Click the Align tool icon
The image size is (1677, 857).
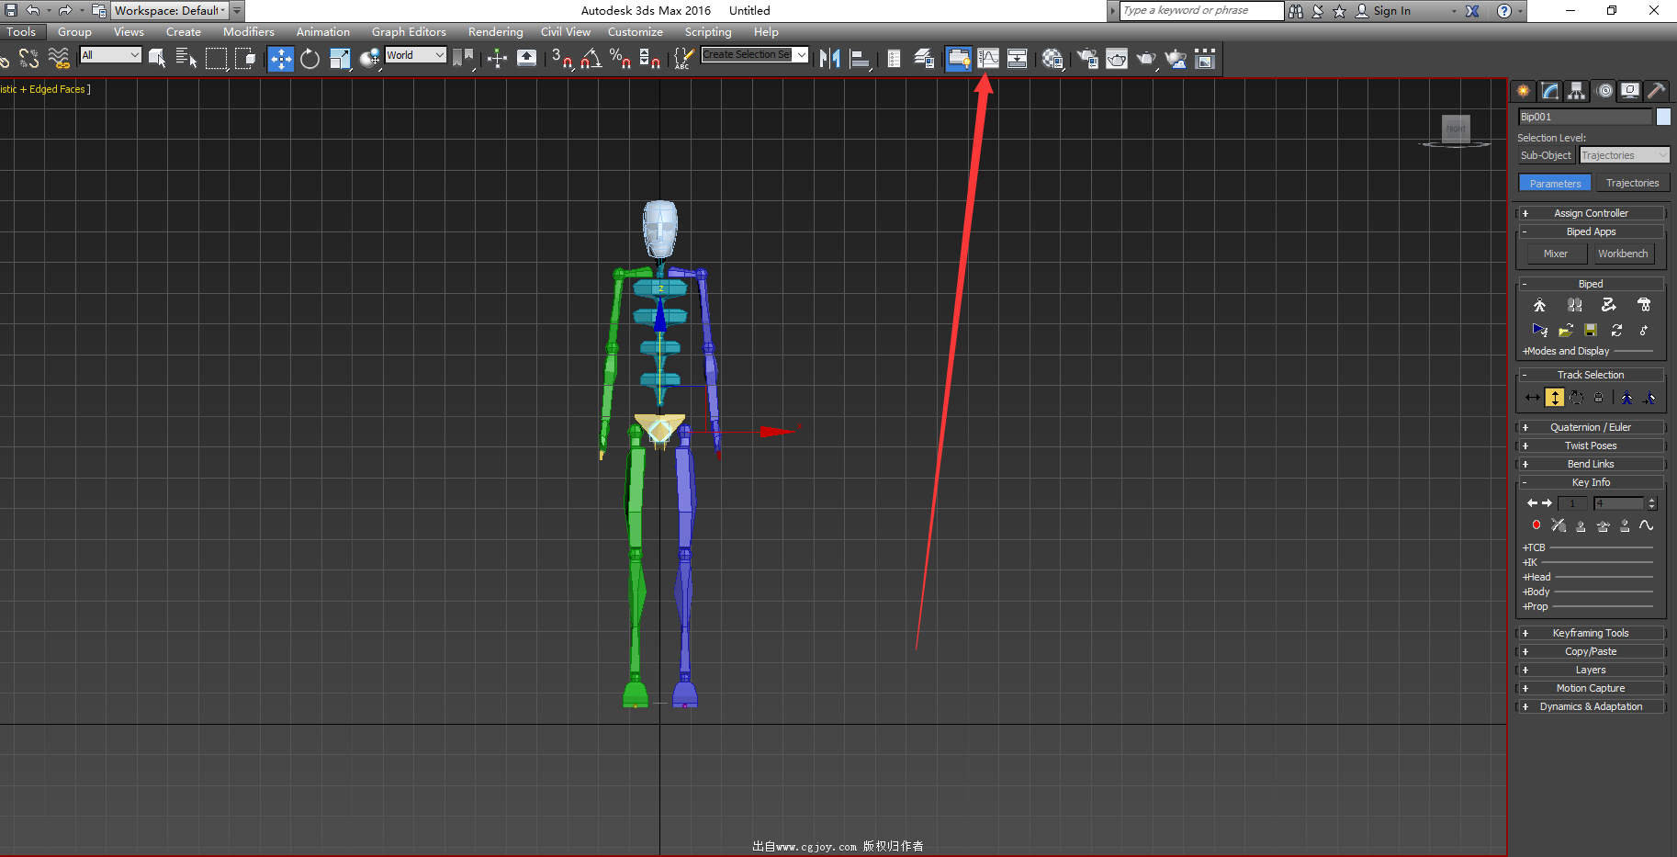[x=860, y=59]
